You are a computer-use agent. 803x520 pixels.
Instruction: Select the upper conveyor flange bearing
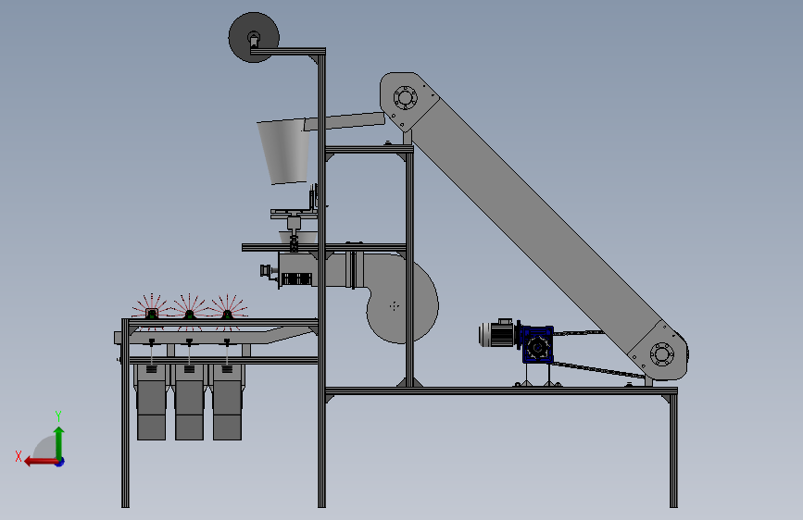405,97
